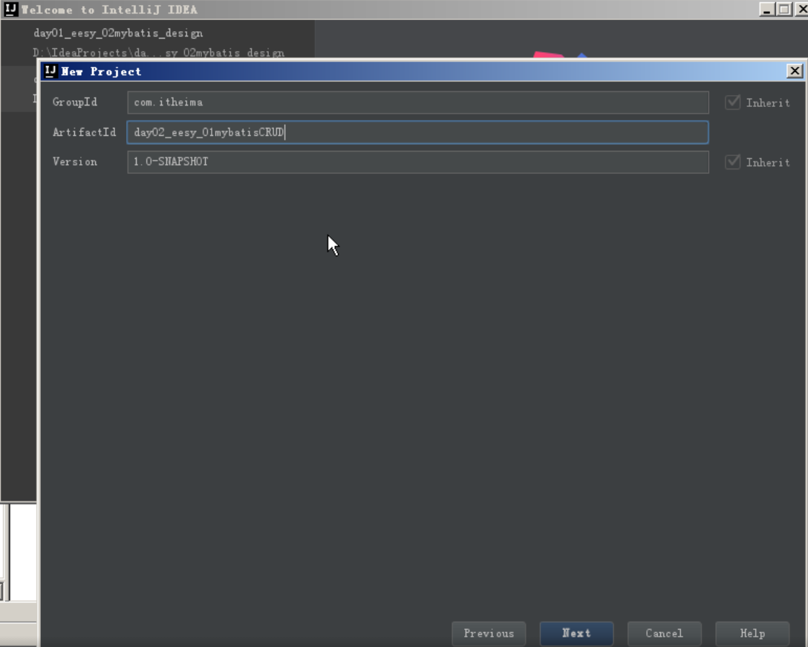This screenshot has width=808, height=647.
Task: Click the ArtifactId label
Action: [x=84, y=132]
